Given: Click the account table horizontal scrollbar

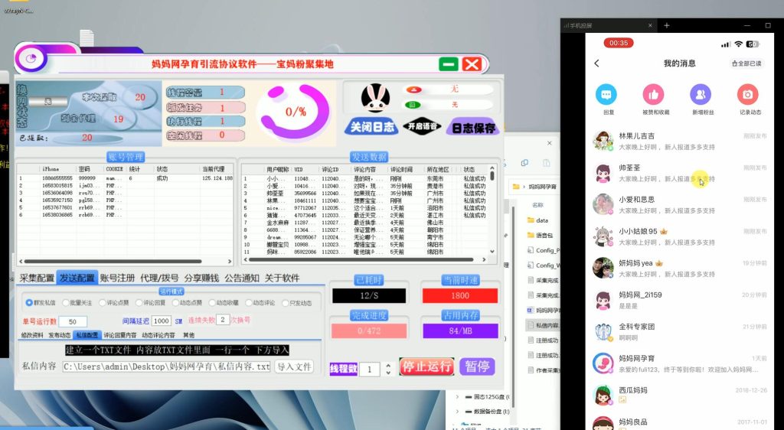Looking at the screenshot, I should point(113,261).
